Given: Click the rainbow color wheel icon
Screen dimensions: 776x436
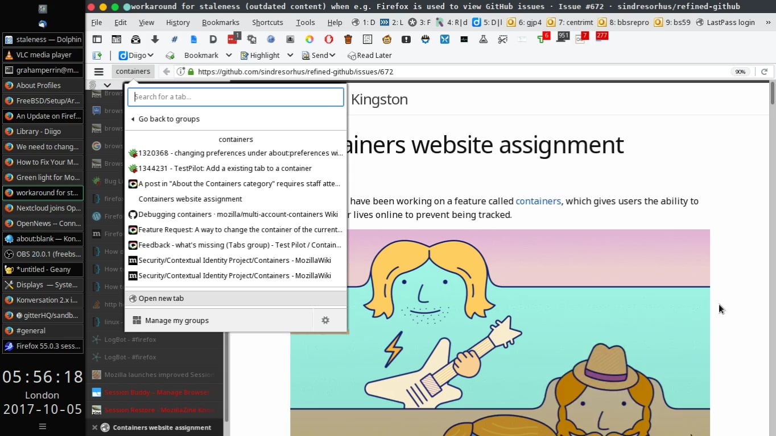Looking at the screenshot, I should pyautogui.click(x=309, y=39).
